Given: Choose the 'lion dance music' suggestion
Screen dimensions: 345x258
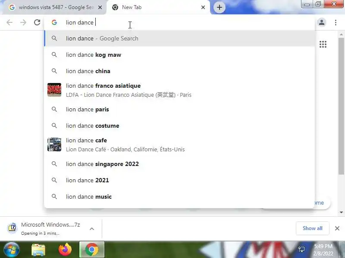Looking at the screenshot, I should (x=179, y=197).
